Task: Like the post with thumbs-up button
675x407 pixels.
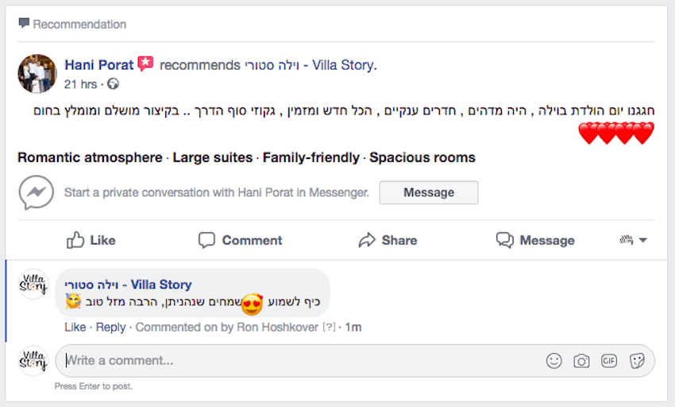Action: pos(91,240)
